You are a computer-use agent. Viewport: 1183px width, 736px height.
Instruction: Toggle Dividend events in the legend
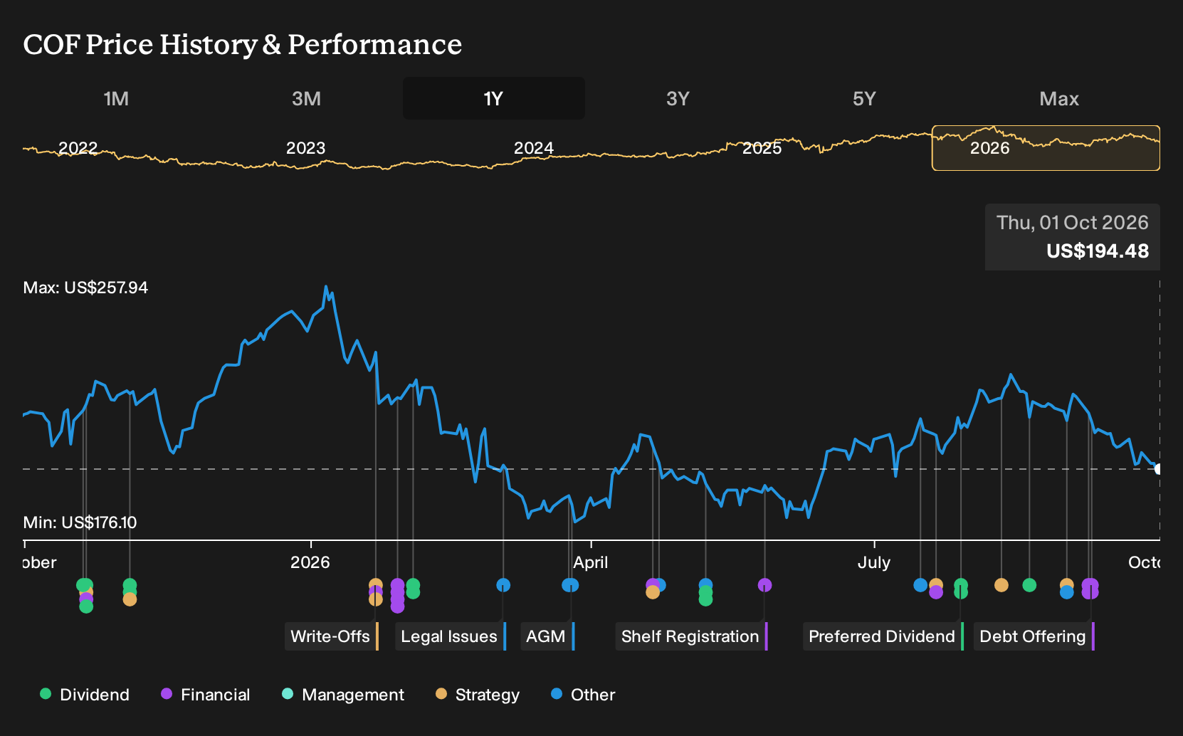85,695
